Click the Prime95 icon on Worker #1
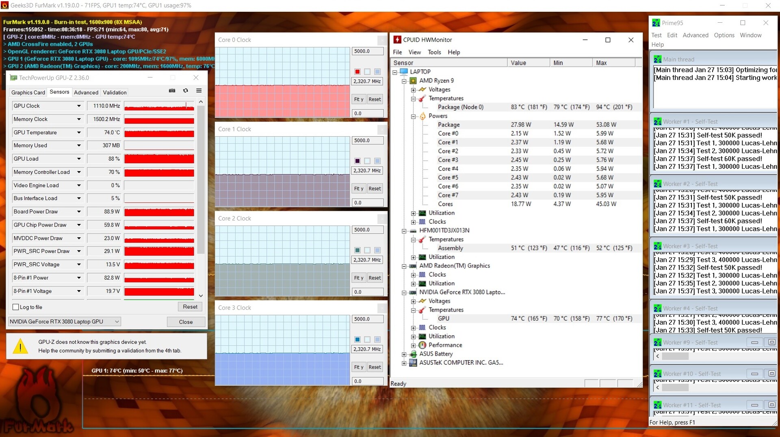Screen dimensions: 780x437 pos(657,121)
